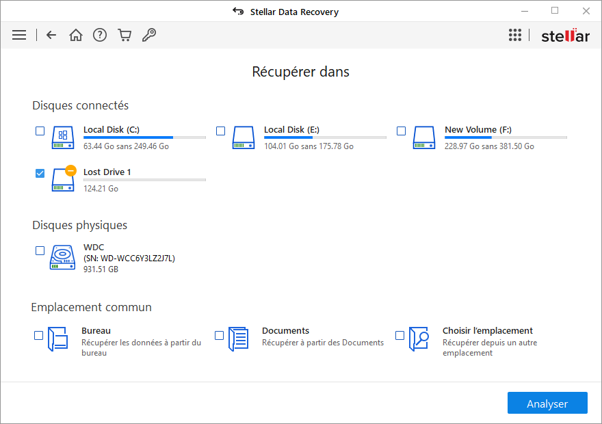Open the shopping cart icon
Screen dimensions: 602x424
point(125,36)
